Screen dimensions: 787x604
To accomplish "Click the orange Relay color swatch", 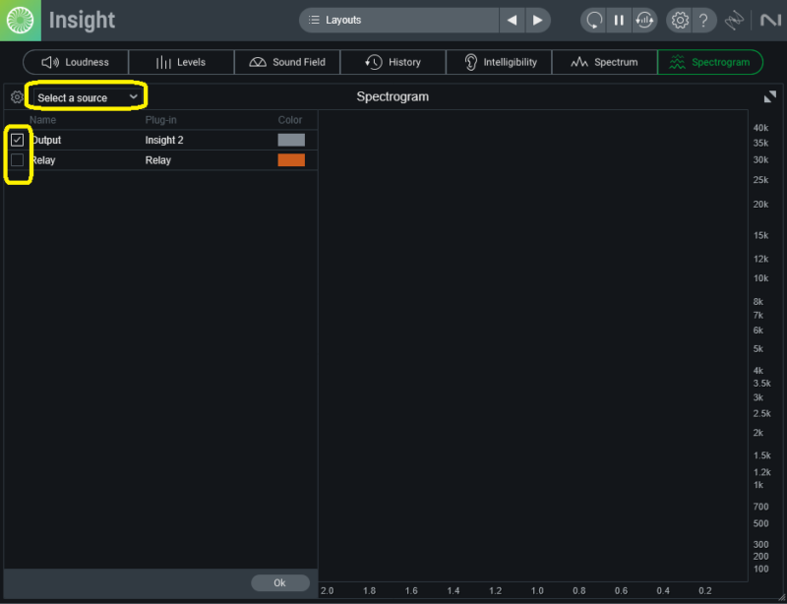I will coord(291,160).
